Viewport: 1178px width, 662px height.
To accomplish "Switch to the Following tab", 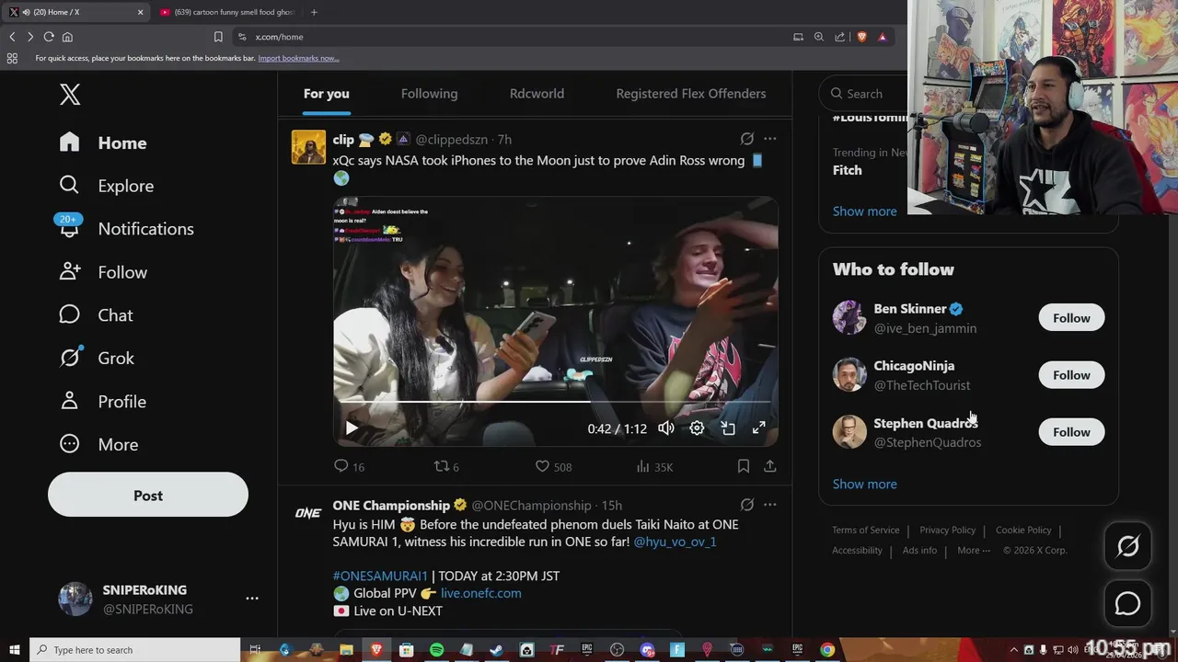I will [429, 94].
